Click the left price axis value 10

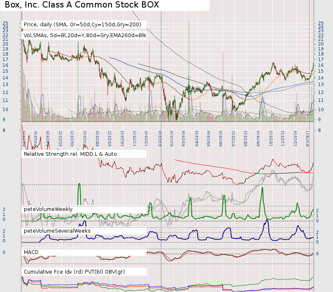pyautogui.click(x=5, y=109)
